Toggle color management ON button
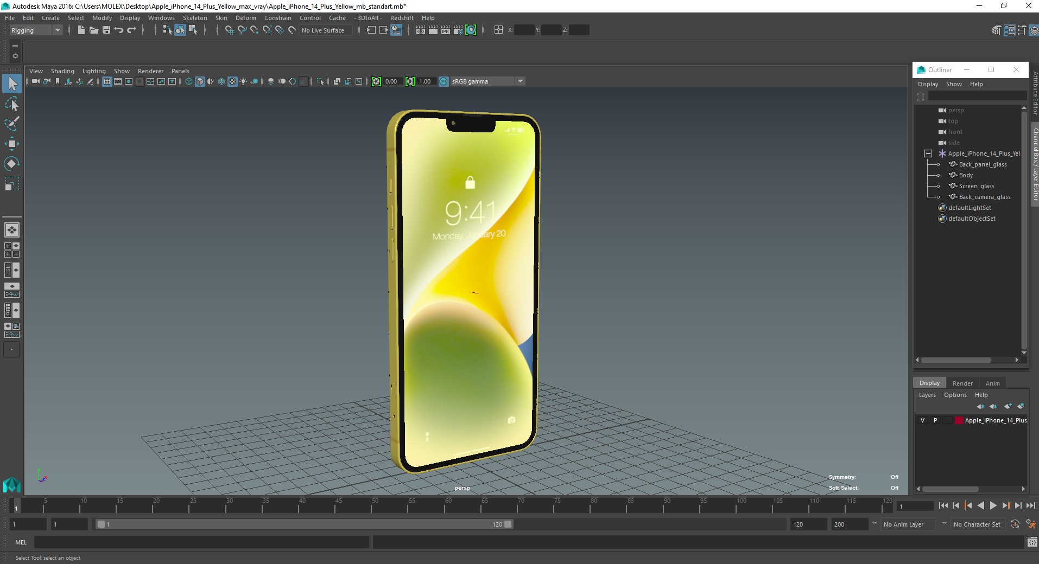Viewport: 1039px width, 564px height. tap(444, 81)
